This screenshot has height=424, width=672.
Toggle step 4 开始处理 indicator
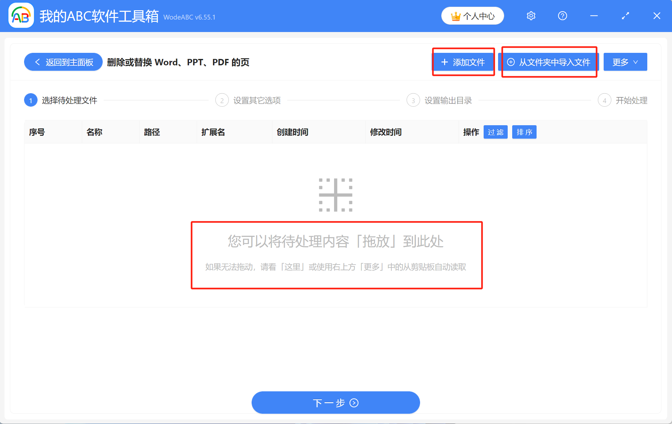point(605,100)
